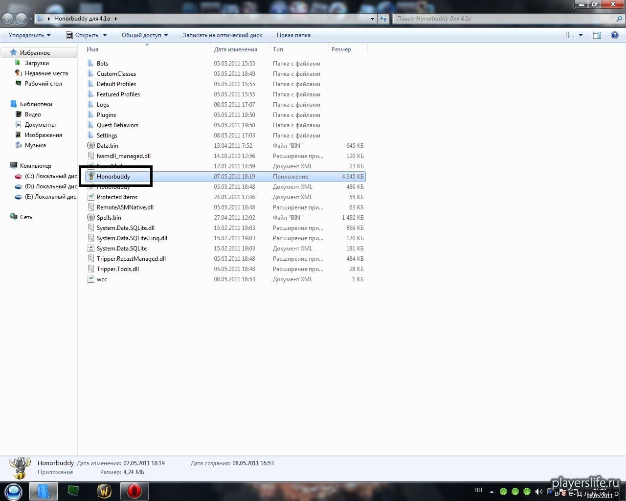Open Рабочий стол in navigation pane
The height and width of the screenshot is (501, 626).
(x=43, y=84)
